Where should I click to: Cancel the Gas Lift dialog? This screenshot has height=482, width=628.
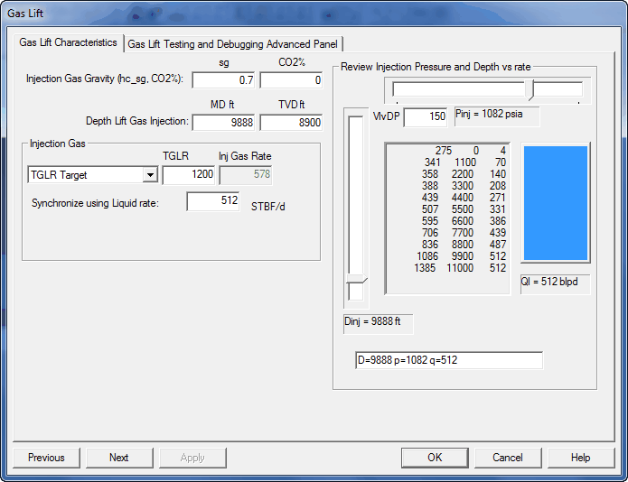point(507,458)
